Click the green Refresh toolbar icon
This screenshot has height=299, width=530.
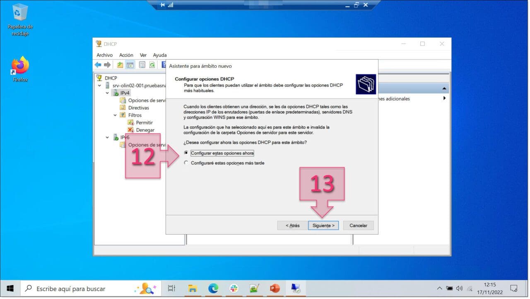pyautogui.click(x=152, y=65)
